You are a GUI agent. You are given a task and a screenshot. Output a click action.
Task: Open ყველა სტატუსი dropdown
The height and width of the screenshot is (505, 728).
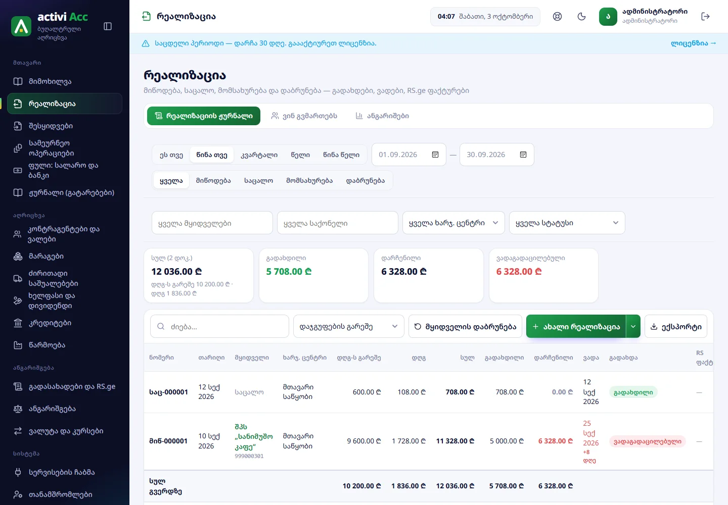coord(567,223)
